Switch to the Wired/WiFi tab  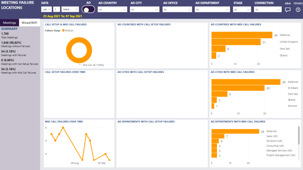(29, 22)
